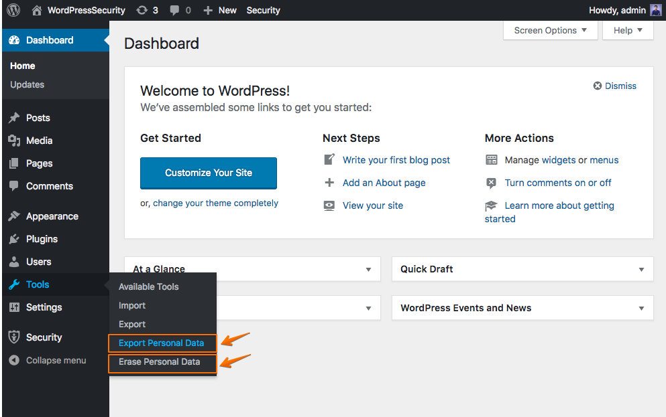Click the Collapse menu label
The width and height of the screenshot is (666, 417).
[x=56, y=360]
